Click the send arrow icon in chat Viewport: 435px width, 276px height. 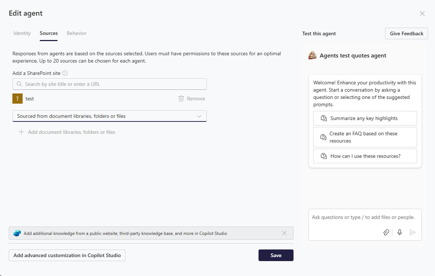pos(412,232)
